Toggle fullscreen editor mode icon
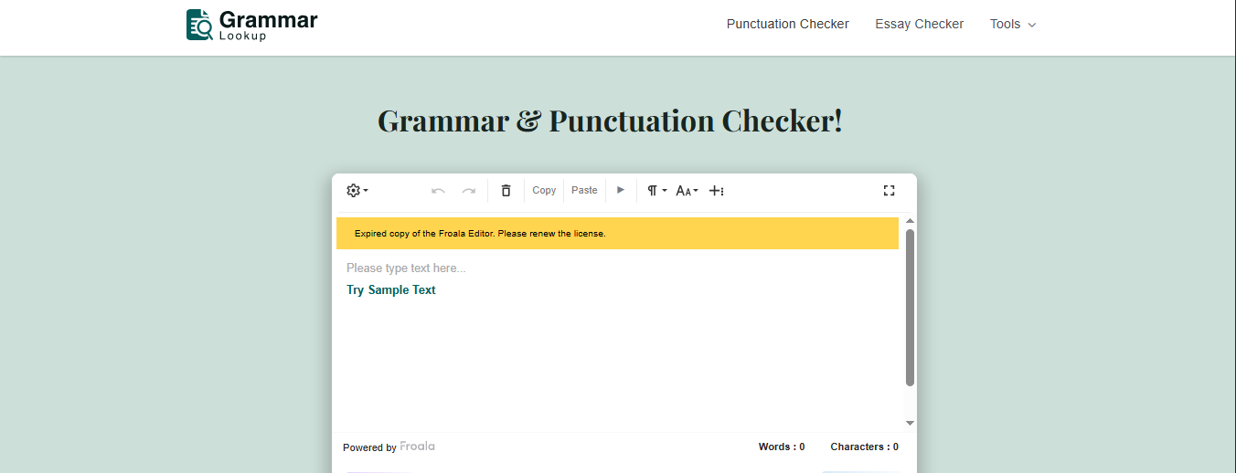 click(x=889, y=191)
